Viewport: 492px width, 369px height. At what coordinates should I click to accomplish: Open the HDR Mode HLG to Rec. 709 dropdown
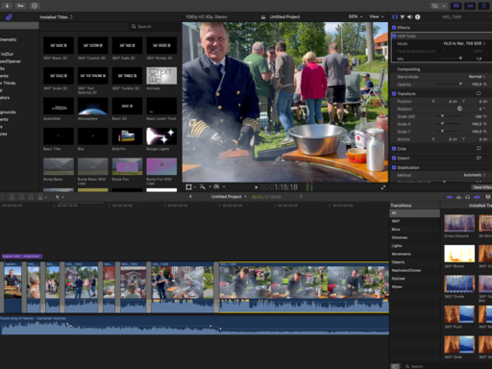click(464, 43)
